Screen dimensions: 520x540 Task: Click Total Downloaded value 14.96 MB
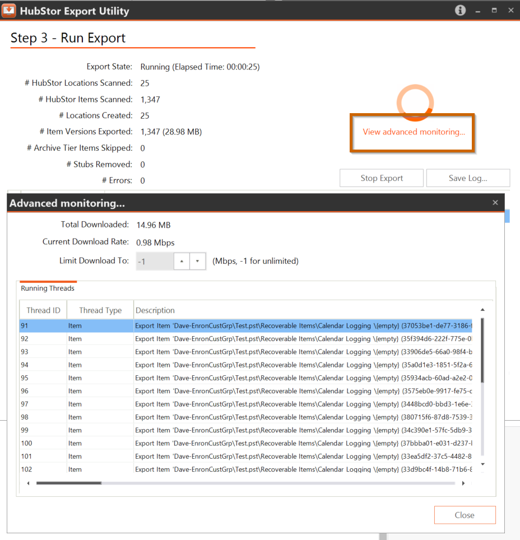point(154,225)
